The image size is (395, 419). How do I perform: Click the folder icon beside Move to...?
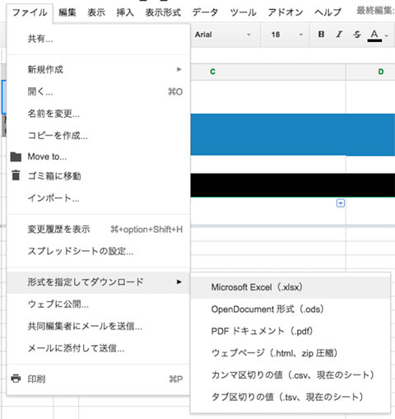[16, 156]
